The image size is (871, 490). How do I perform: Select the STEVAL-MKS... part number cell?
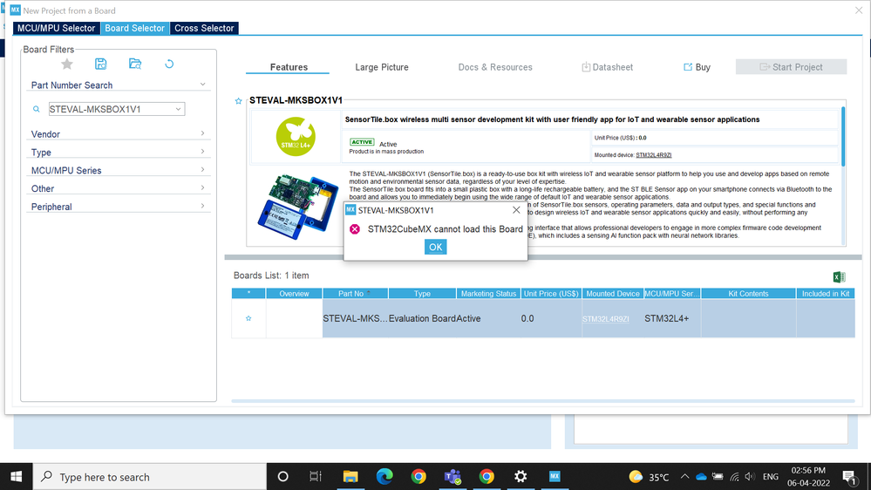tap(355, 318)
